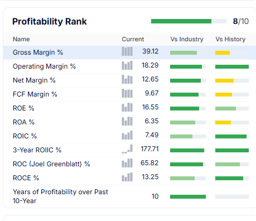Open Net Margin % mini chart icon
This screenshot has width=256, height=221.
click(x=127, y=79)
